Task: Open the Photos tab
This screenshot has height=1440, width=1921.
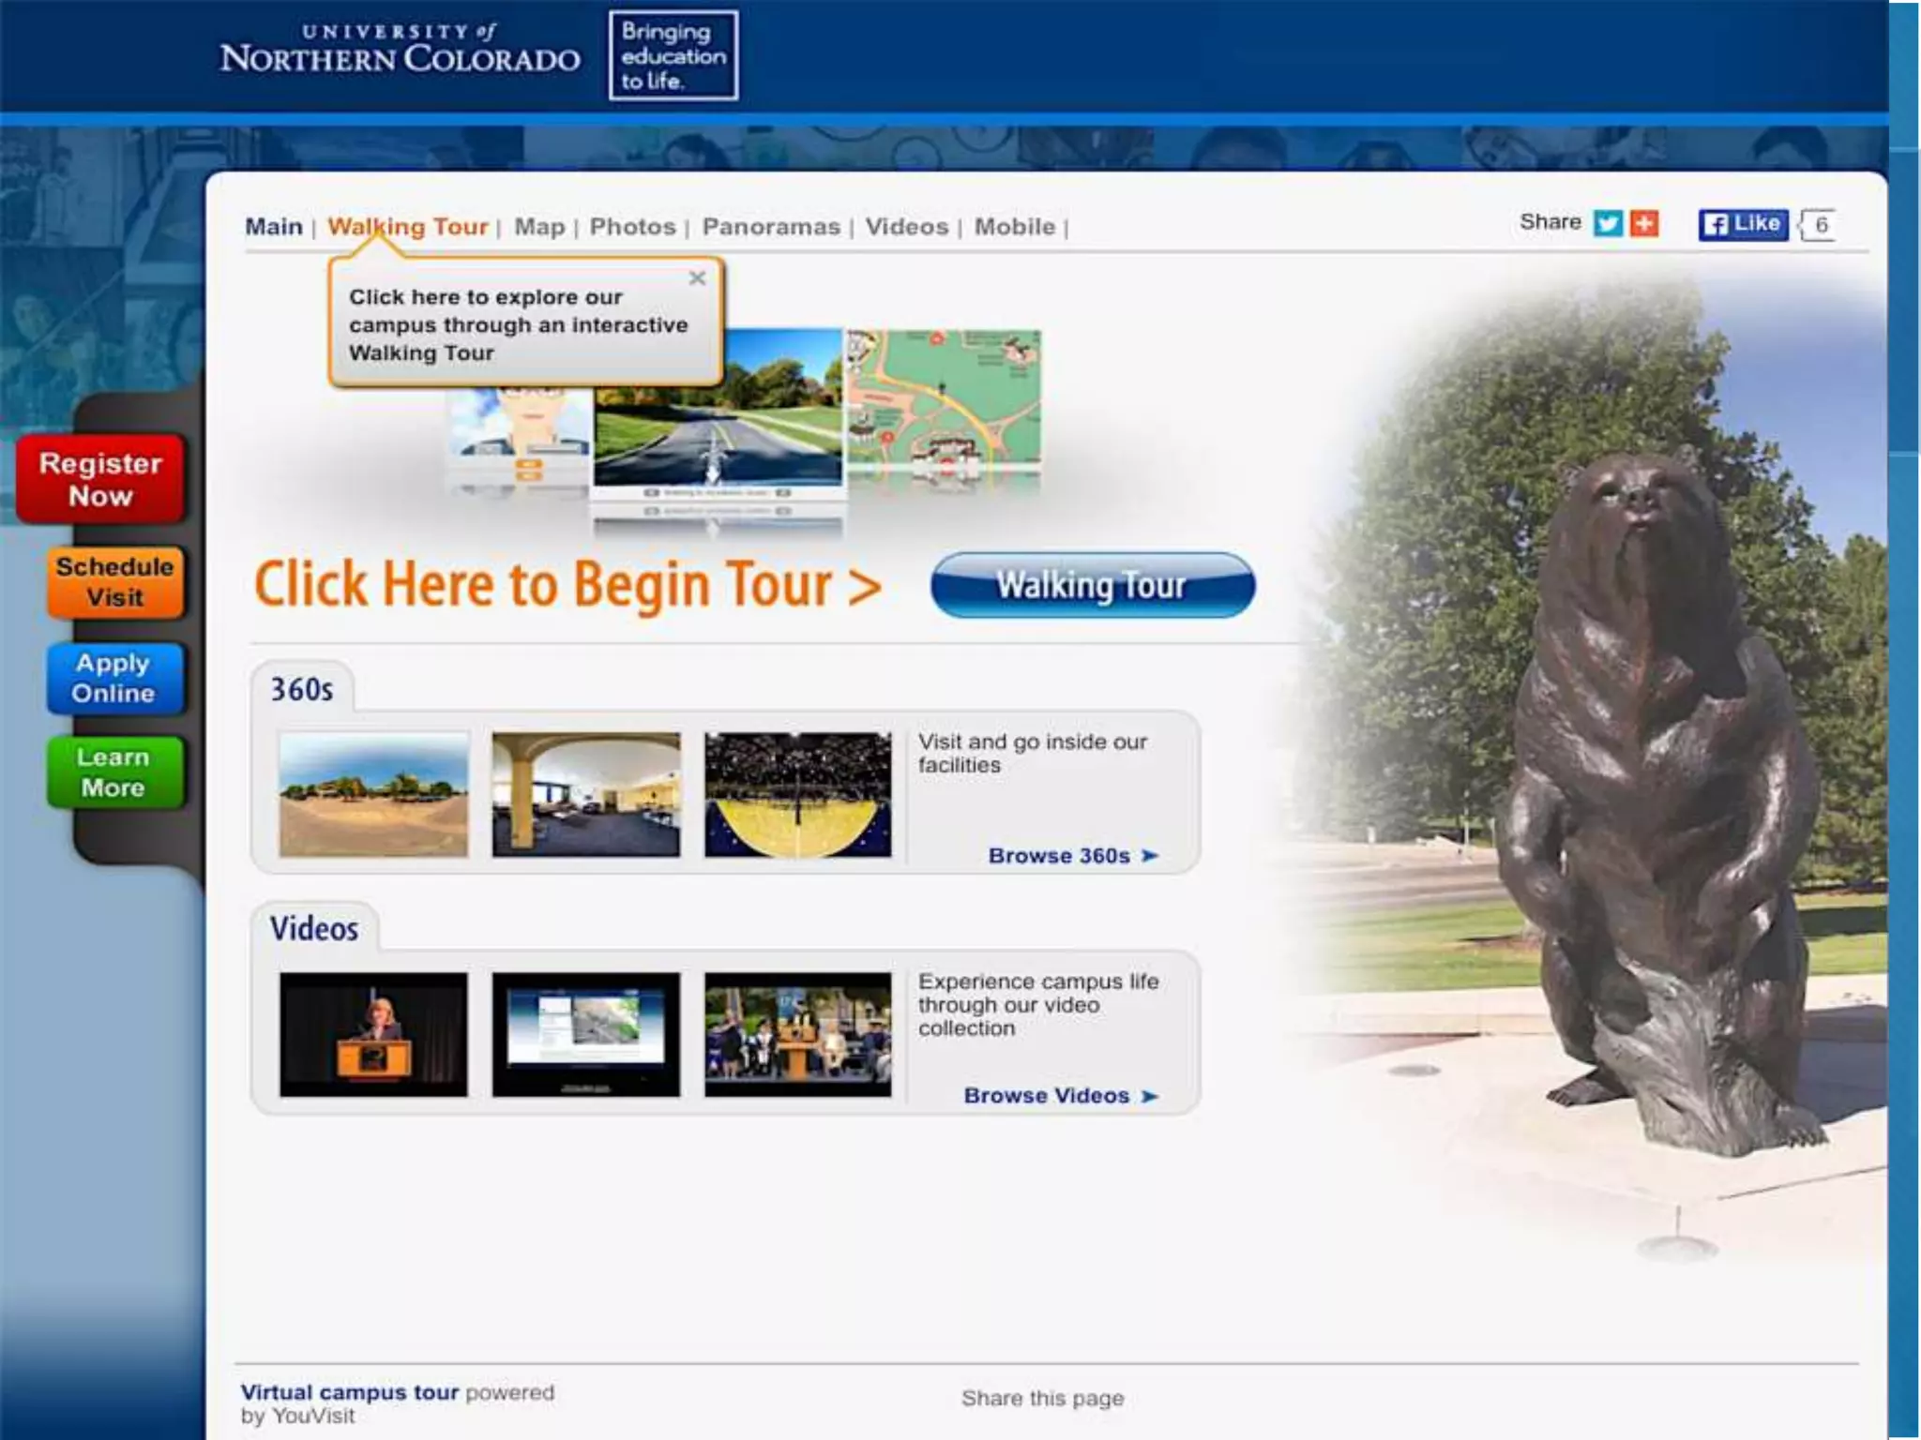Action: (x=632, y=227)
